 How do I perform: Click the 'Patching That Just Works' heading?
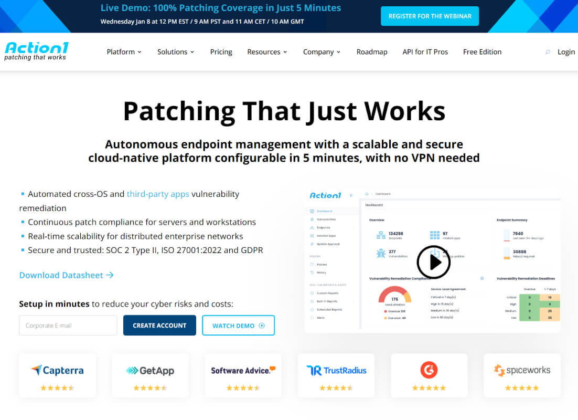[284, 111]
